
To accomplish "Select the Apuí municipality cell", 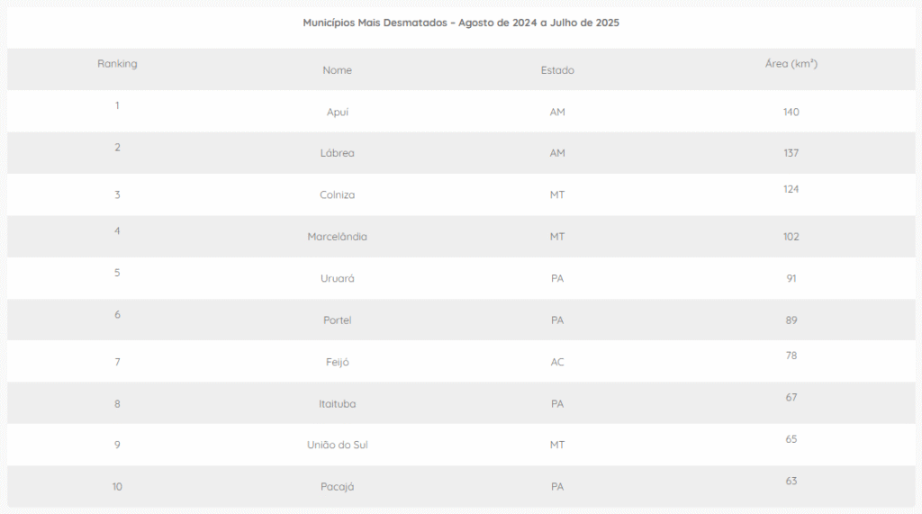I will [x=338, y=112].
